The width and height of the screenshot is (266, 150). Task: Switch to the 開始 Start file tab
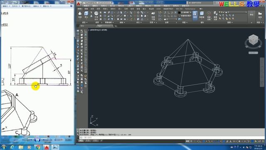(82, 26)
